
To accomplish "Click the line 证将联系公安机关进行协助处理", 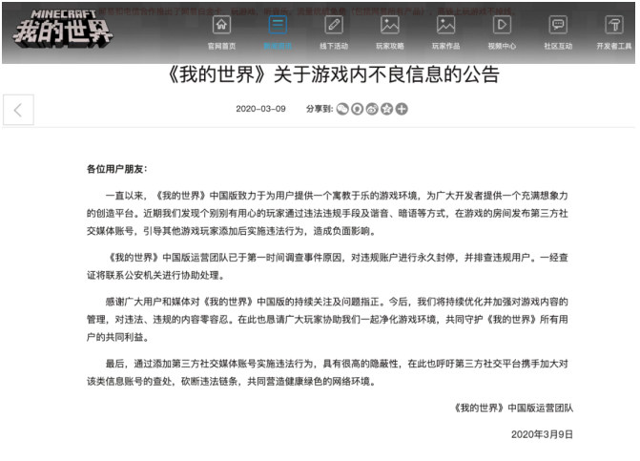I will 155,276.
